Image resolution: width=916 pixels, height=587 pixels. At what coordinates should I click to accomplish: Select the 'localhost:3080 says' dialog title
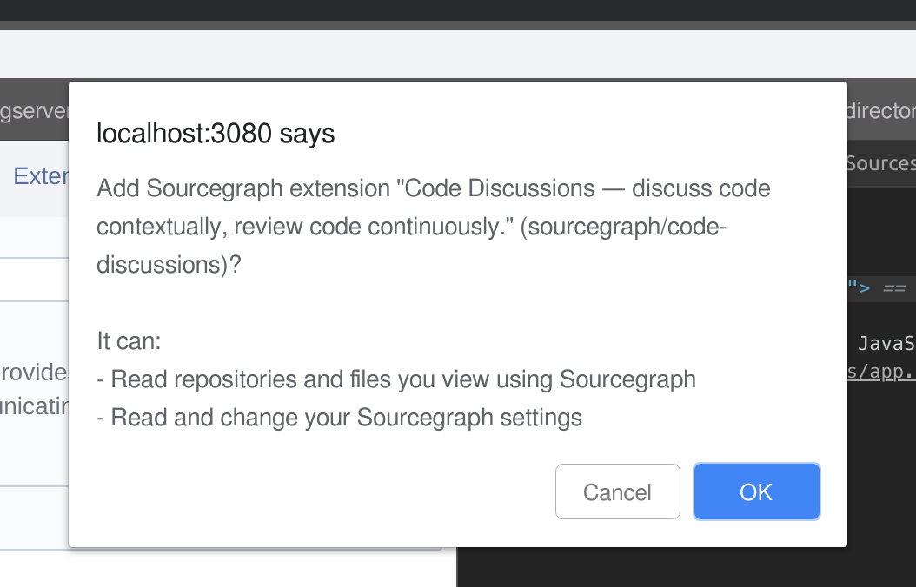pos(216,133)
